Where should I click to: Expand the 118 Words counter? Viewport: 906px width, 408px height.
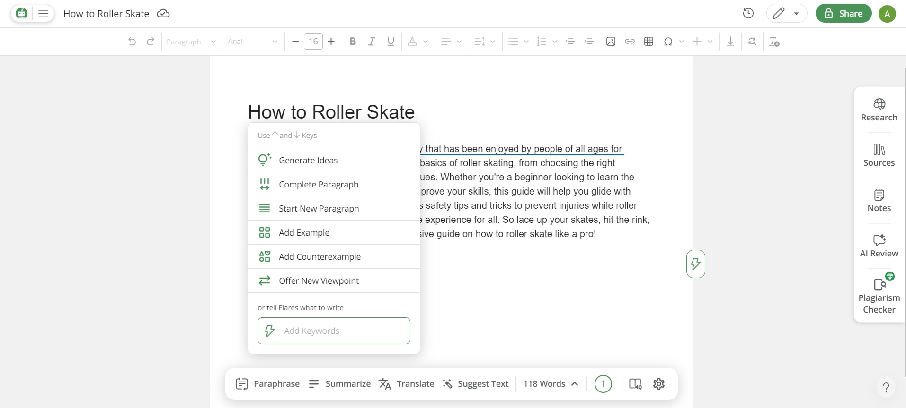(x=551, y=383)
